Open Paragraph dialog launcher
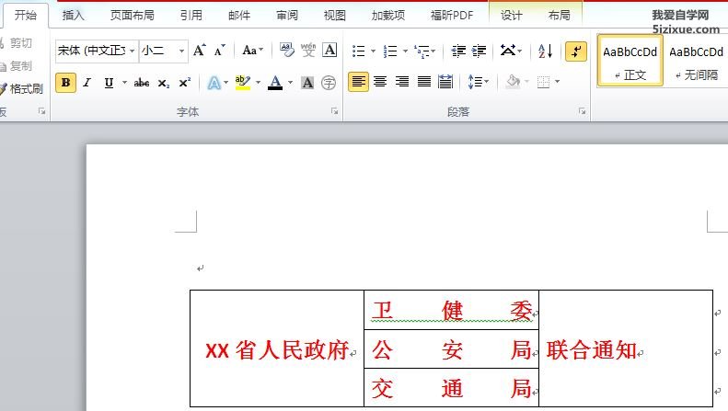The width and height of the screenshot is (728, 411). pyautogui.click(x=582, y=111)
